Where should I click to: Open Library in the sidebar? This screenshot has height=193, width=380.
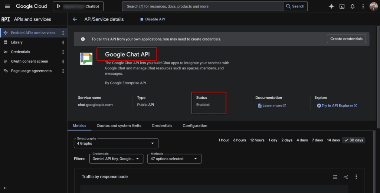16,42
